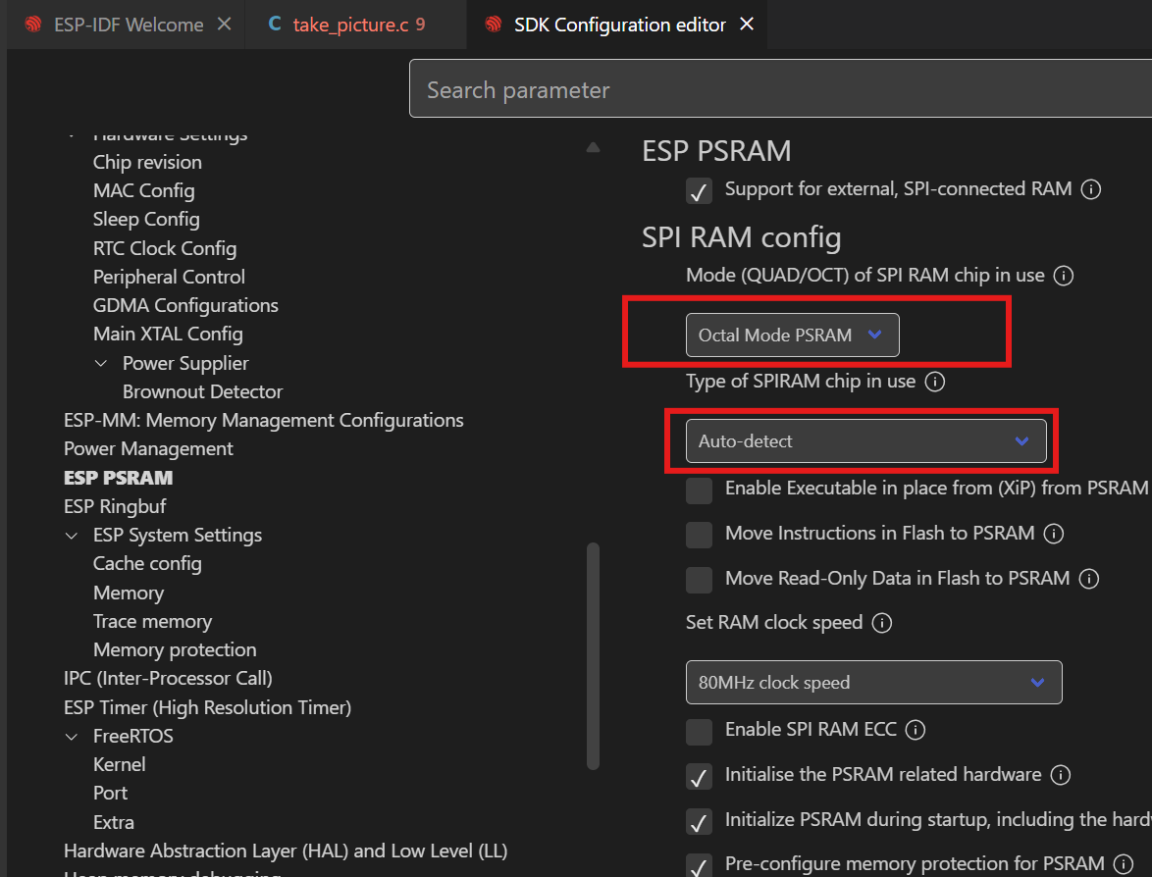Enable SPI RAM ECC checkbox
The image size is (1152, 877).
pyautogui.click(x=699, y=732)
